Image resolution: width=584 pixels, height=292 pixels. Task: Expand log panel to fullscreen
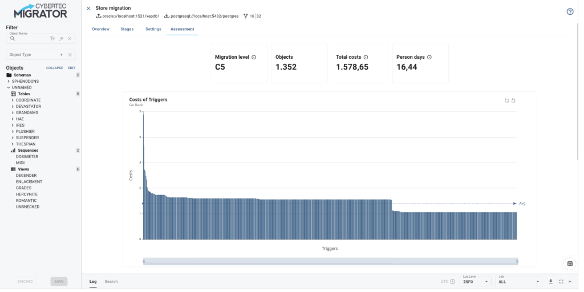[561, 281]
